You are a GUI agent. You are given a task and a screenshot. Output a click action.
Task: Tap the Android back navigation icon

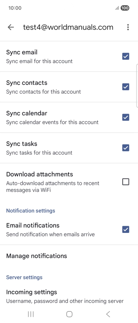[x=108, y=314]
